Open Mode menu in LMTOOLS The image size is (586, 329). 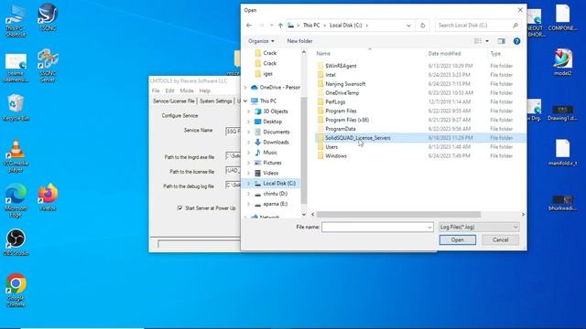pos(187,90)
